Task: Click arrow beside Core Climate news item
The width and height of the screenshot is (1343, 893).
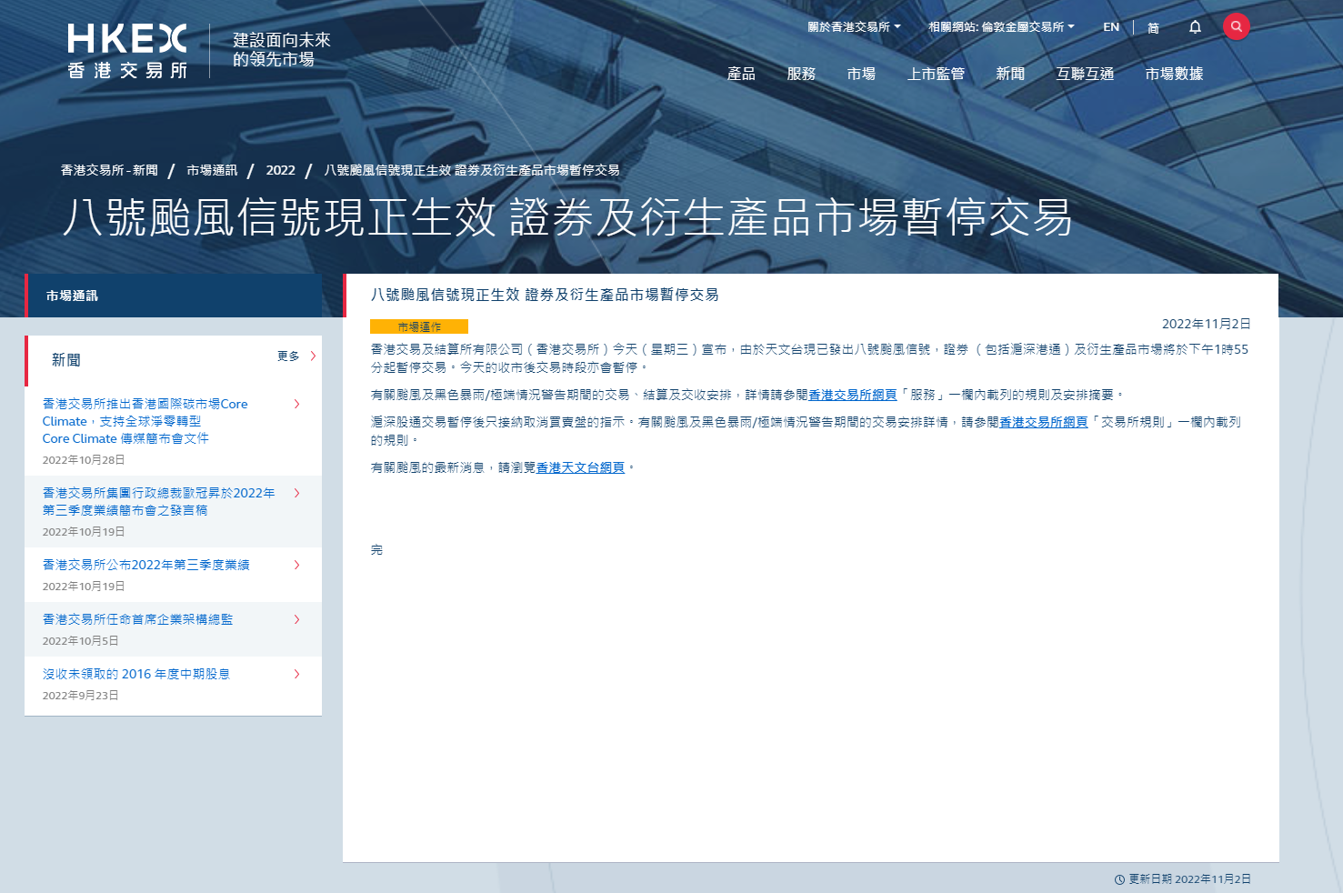Action: (297, 404)
